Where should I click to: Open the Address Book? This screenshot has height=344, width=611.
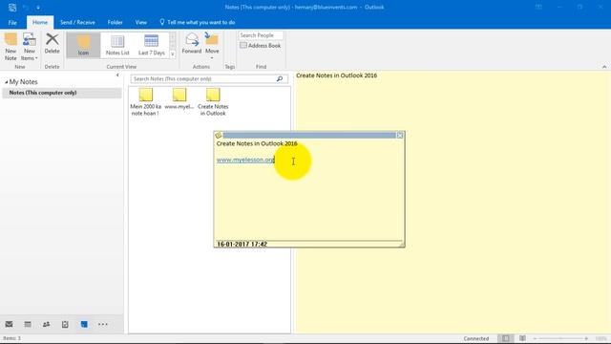261,46
